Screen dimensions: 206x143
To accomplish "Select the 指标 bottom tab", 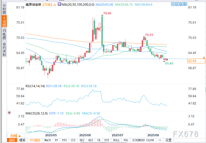I will coord(12,140).
